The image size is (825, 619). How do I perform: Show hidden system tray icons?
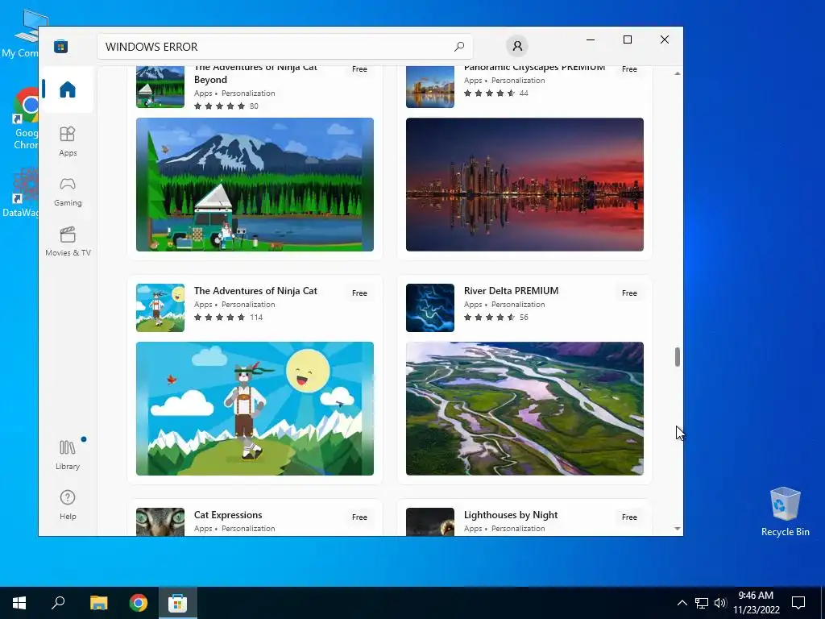(x=682, y=603)
